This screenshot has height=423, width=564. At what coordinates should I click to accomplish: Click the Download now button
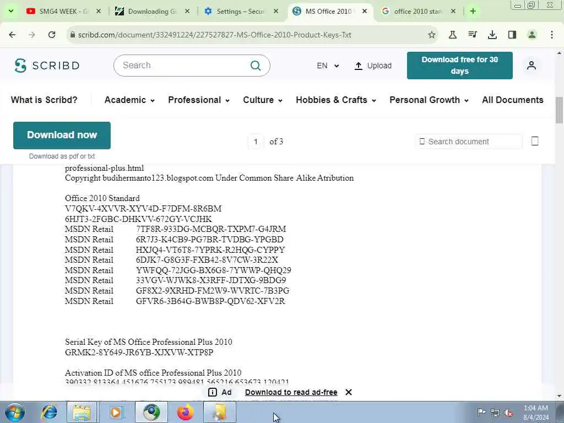pyautogui.click(x=62, y=135)
